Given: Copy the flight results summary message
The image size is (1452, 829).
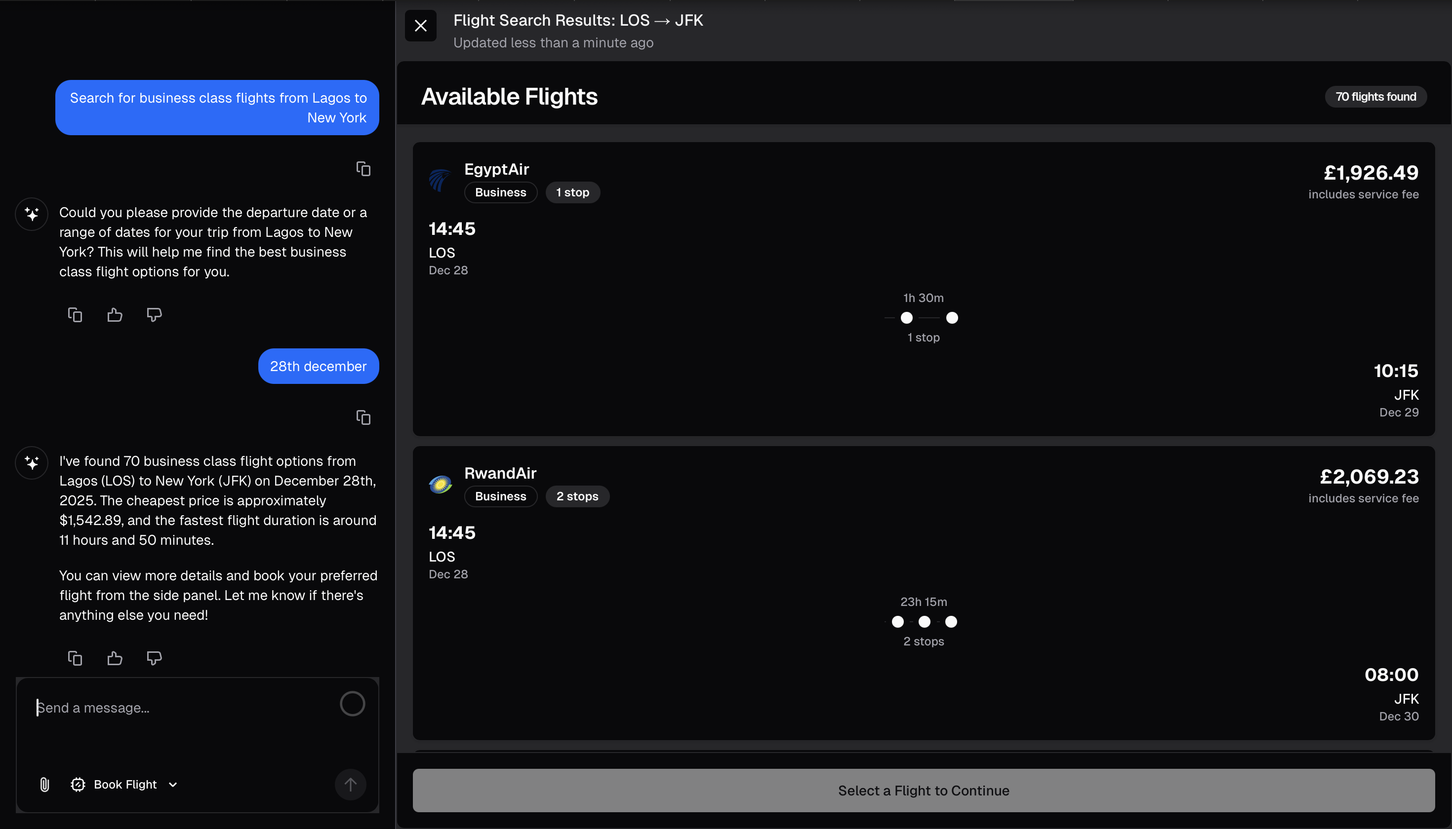Looking at the screenshot, I should pos(75,658).
